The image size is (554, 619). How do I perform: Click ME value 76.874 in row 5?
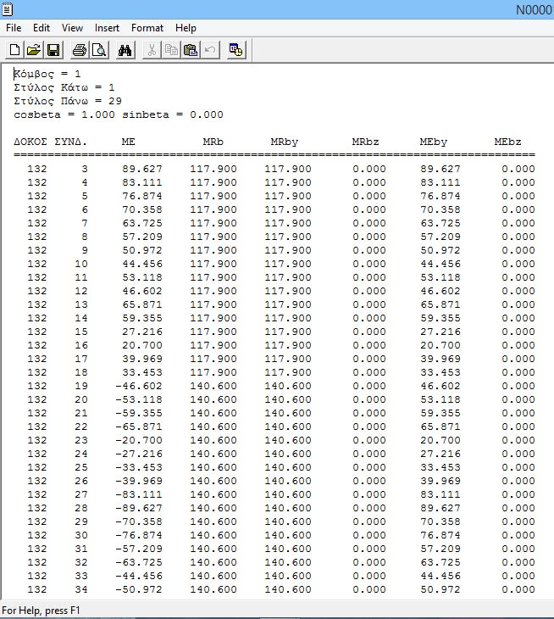[142, 196]
